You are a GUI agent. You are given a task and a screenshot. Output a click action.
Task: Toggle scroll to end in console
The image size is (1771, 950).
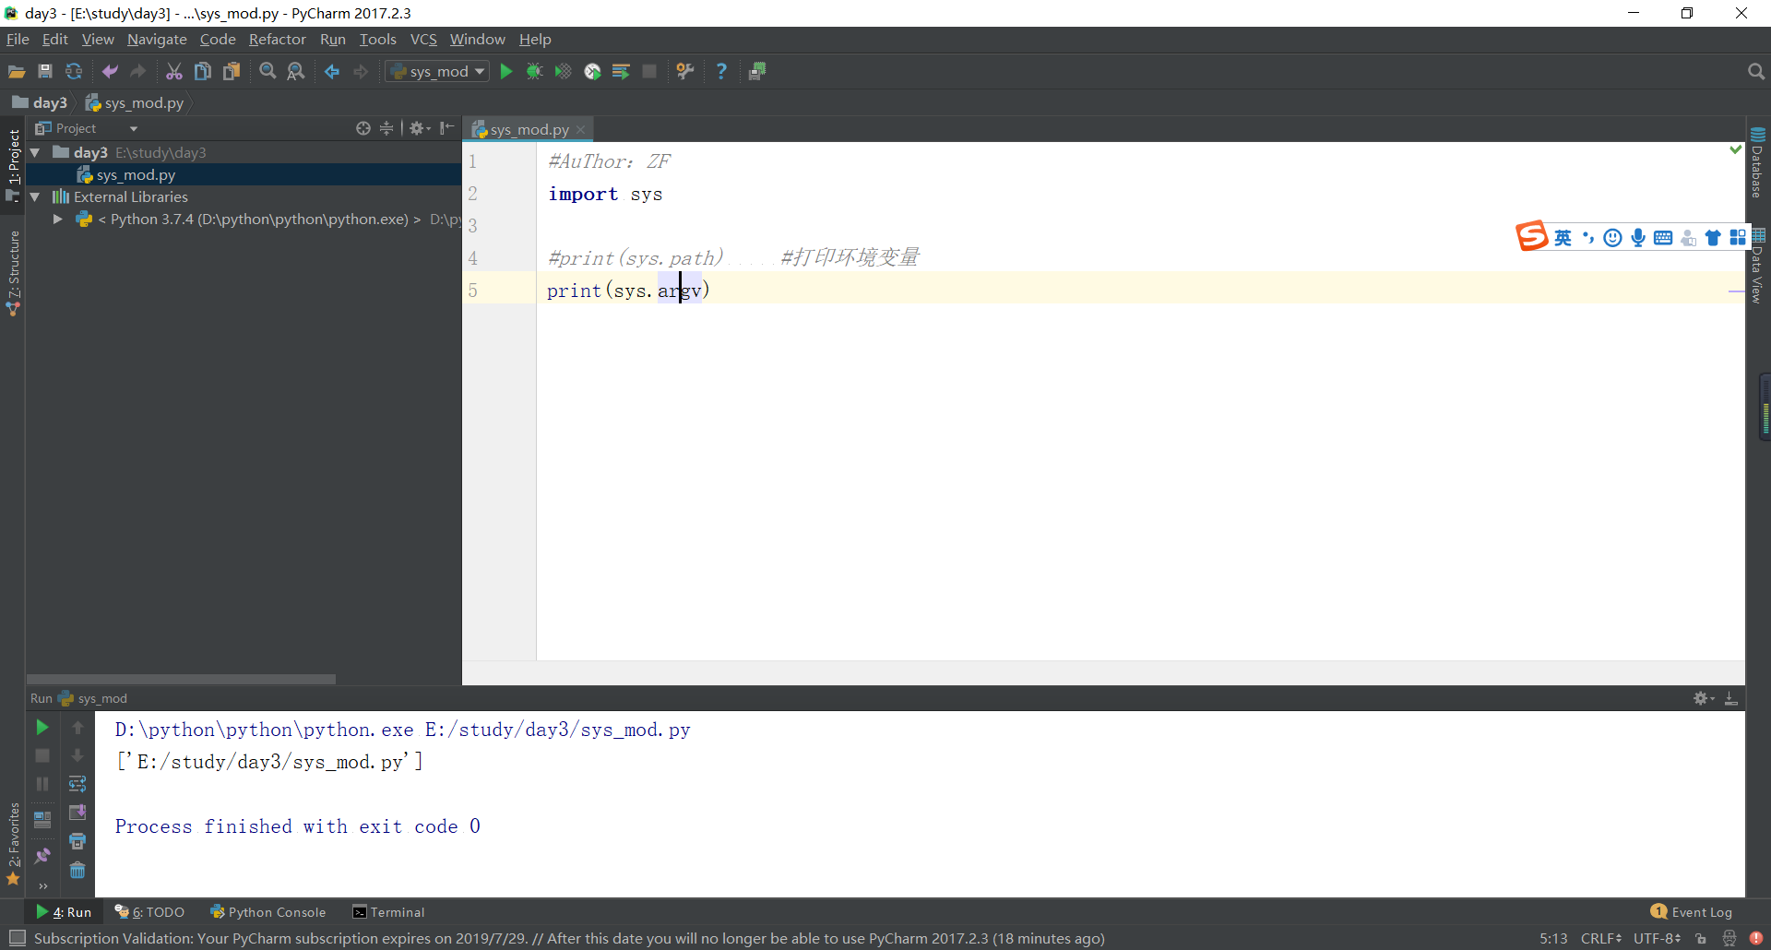point(77,813)
